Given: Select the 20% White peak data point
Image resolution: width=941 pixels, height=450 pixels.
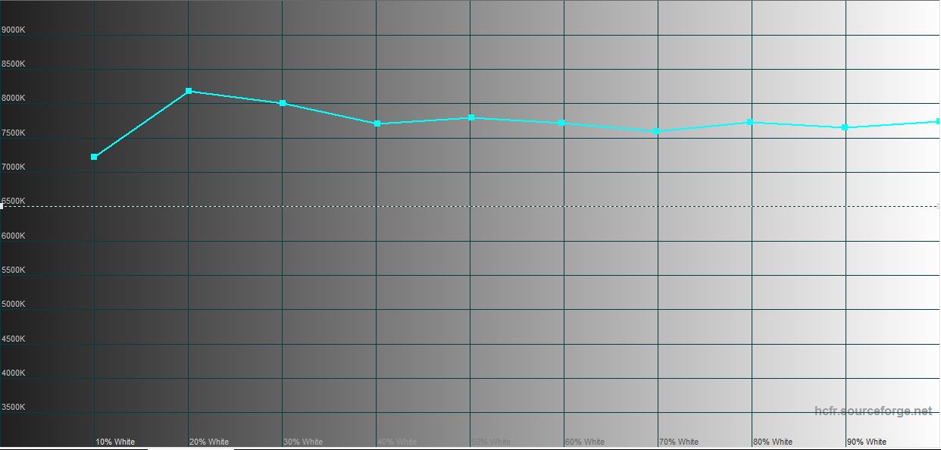Looking at the screenshot, I should pos(189,91).
